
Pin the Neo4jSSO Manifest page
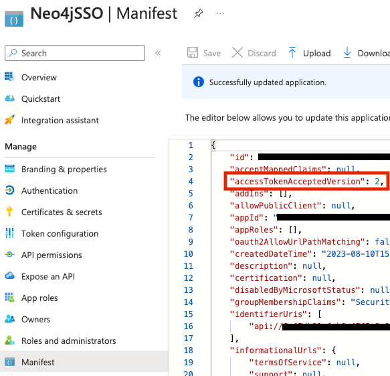(x=199, y=13)
